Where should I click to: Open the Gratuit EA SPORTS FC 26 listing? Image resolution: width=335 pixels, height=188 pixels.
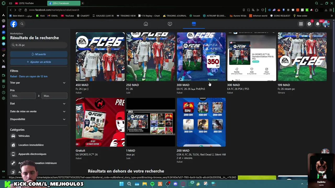click(100, 129)
